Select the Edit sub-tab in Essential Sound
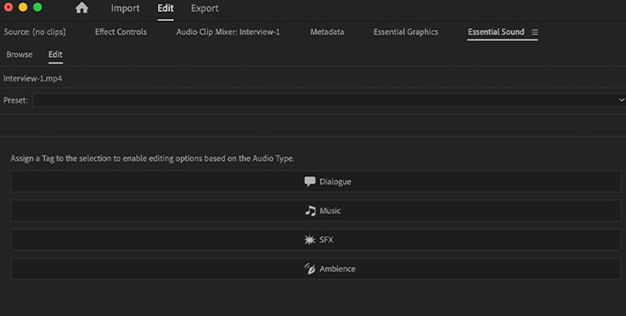Viewport: 626px width, 316px height. [x=55, y=55]
